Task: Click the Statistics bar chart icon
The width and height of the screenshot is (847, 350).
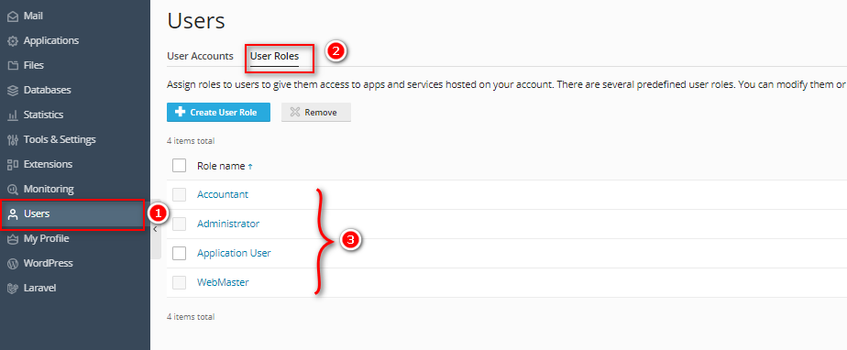Action: tap(13, 115)
